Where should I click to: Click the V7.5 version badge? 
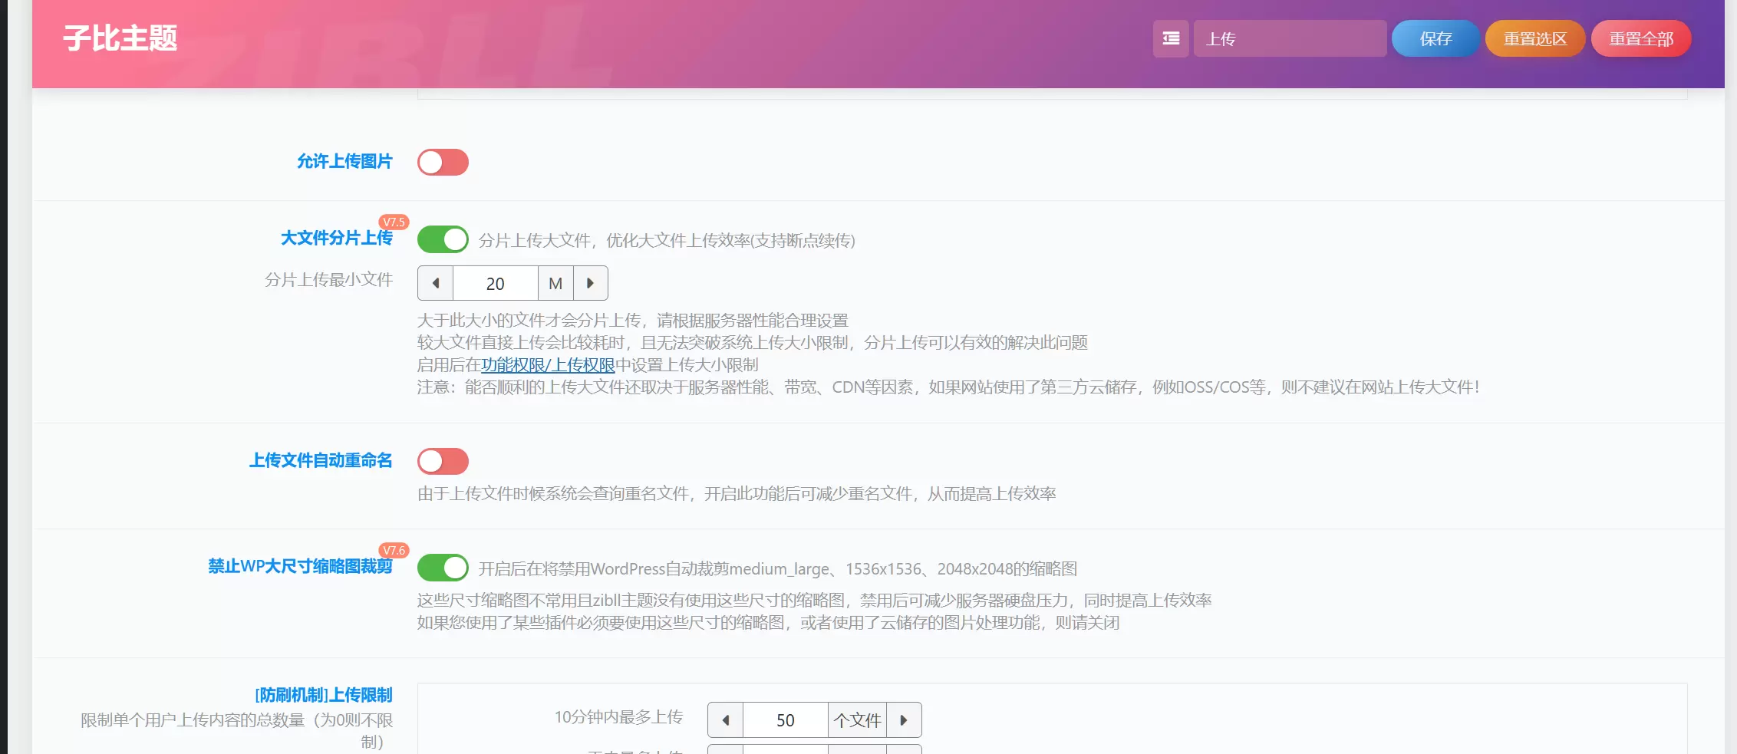(x=394, y=222)
